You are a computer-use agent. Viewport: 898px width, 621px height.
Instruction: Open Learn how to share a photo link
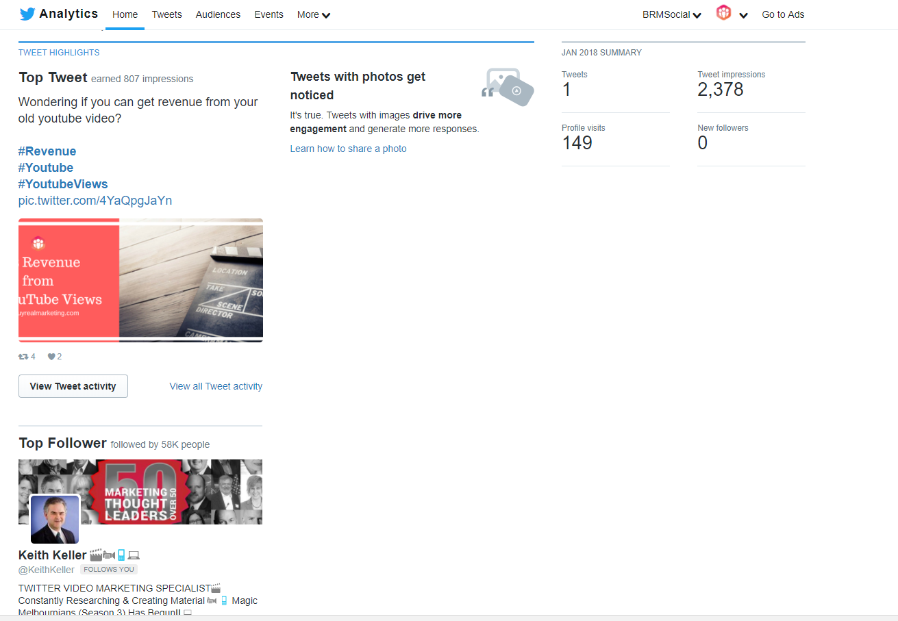point(348,149)
